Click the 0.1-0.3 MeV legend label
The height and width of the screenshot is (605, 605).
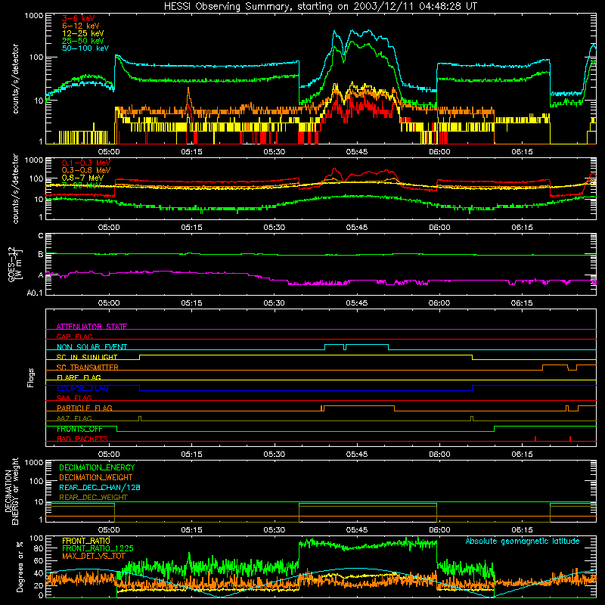pos(86,163)
